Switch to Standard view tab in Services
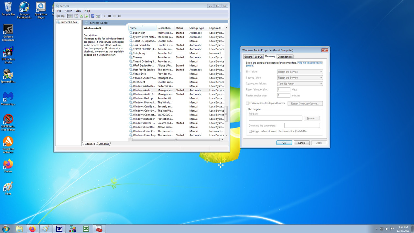This screenshot has height=233, width=414. [103, 144]
